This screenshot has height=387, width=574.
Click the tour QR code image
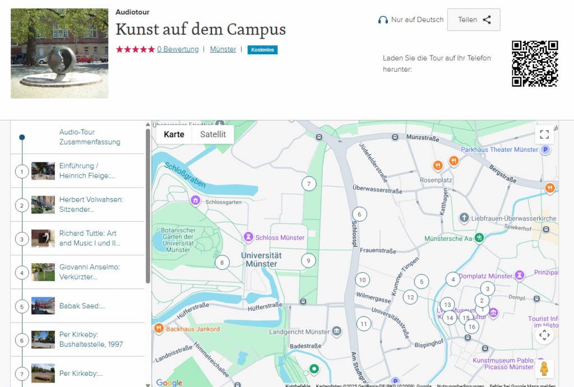(535, 64)
